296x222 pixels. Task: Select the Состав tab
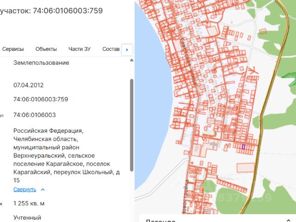pyautogui.click(x=111, y=49)
